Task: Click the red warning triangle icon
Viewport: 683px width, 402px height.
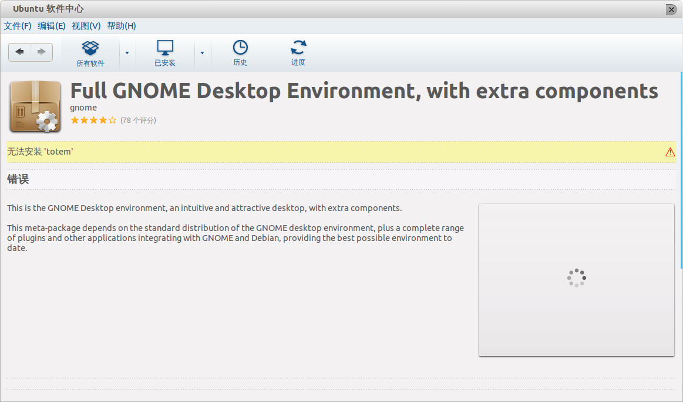Action: click(670, 152)
